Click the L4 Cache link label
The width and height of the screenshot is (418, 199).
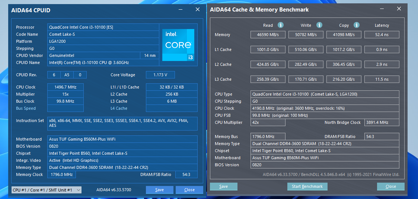point(119,108)
